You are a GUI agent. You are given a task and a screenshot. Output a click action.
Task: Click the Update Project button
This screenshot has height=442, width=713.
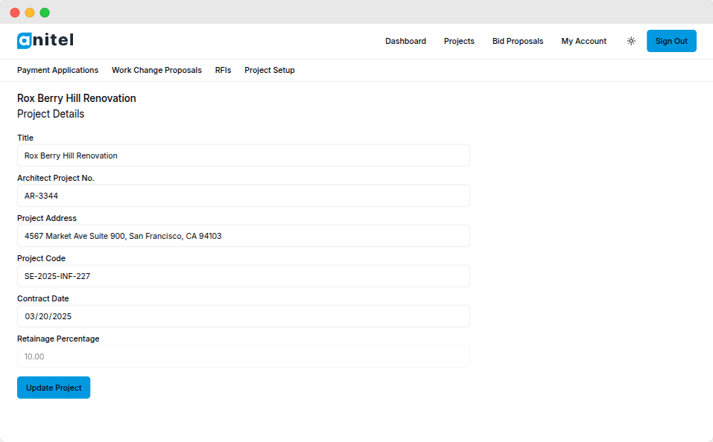(53, 387)
